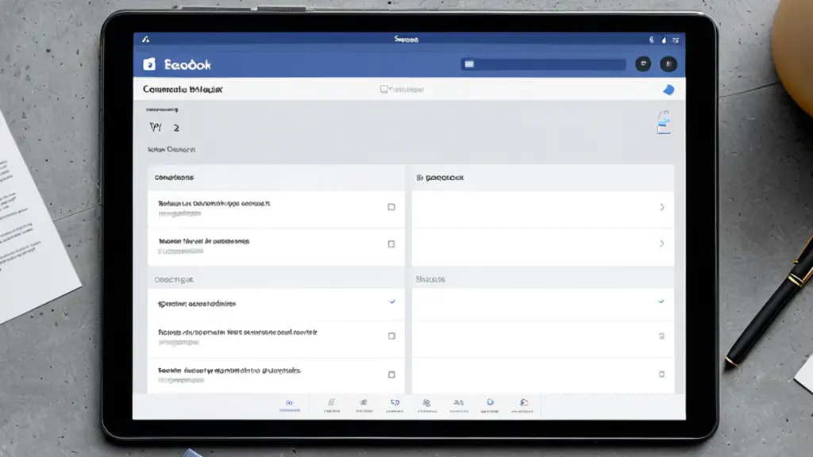Expand the blue chevron in the left panel's lower section
Viewport: 813px width, 457px height.
392,301
